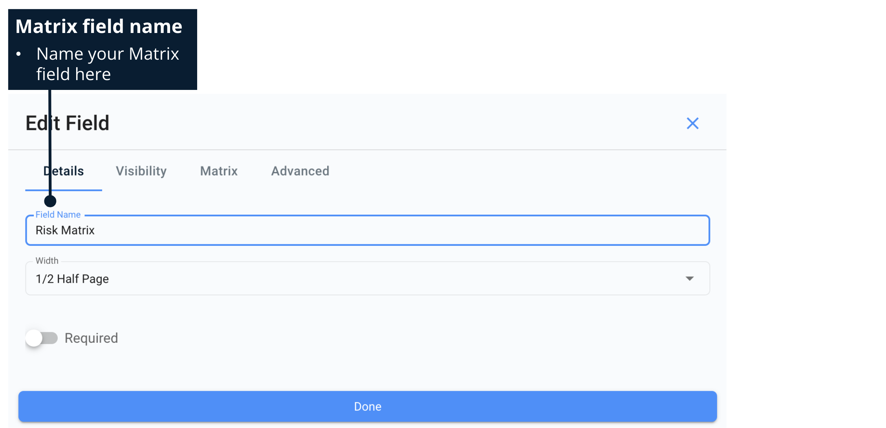Click the callout pointer dot marker
Viewport: 886px width, 428px height.
(50, 201)
